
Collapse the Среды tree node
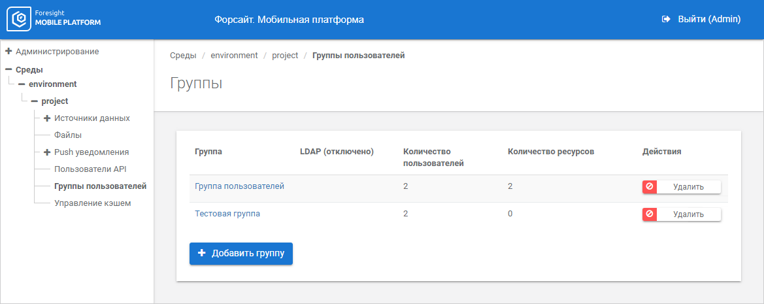click(8, 69)
